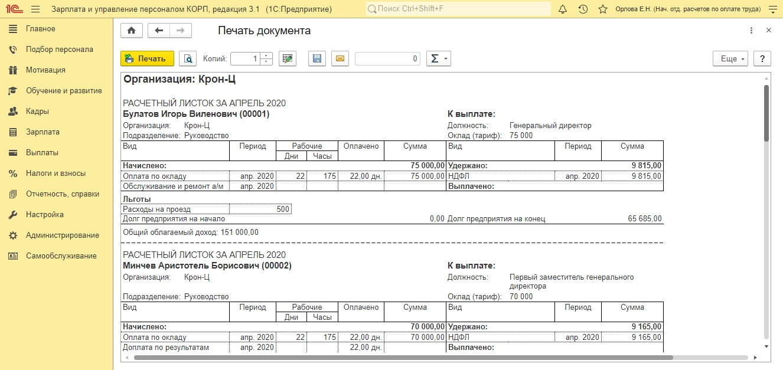Toggle document editing mode icon
Screen dimensions: 783x370
[x=287, y=58]
